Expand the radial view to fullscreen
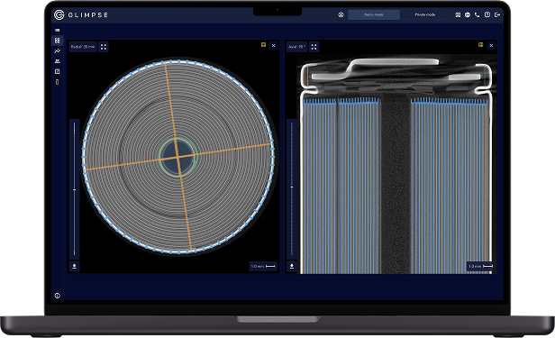 point(104,47)
